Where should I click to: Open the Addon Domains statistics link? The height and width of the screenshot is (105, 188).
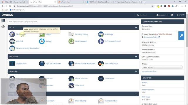[148, 90]
